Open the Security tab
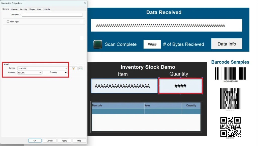Viewport: 258px width, 146px height. pyautogui.click(x=23, y=9)
